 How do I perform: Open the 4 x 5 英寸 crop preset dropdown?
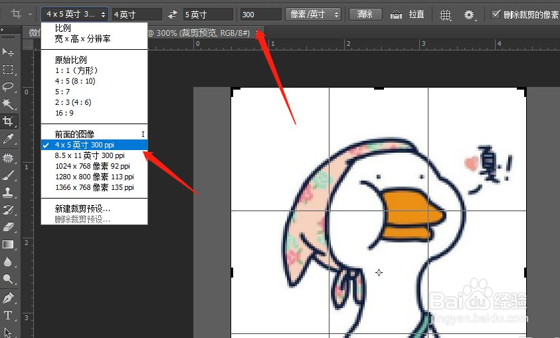[x=74, y=14]
